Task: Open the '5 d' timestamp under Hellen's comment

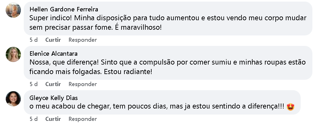Action: point(34,40)
